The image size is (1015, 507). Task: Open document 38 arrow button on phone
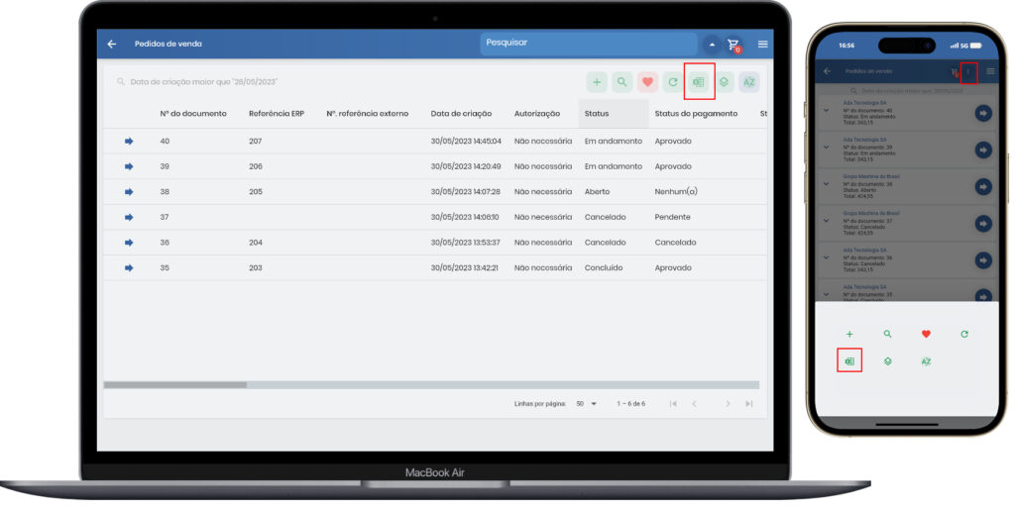point(983,187)
